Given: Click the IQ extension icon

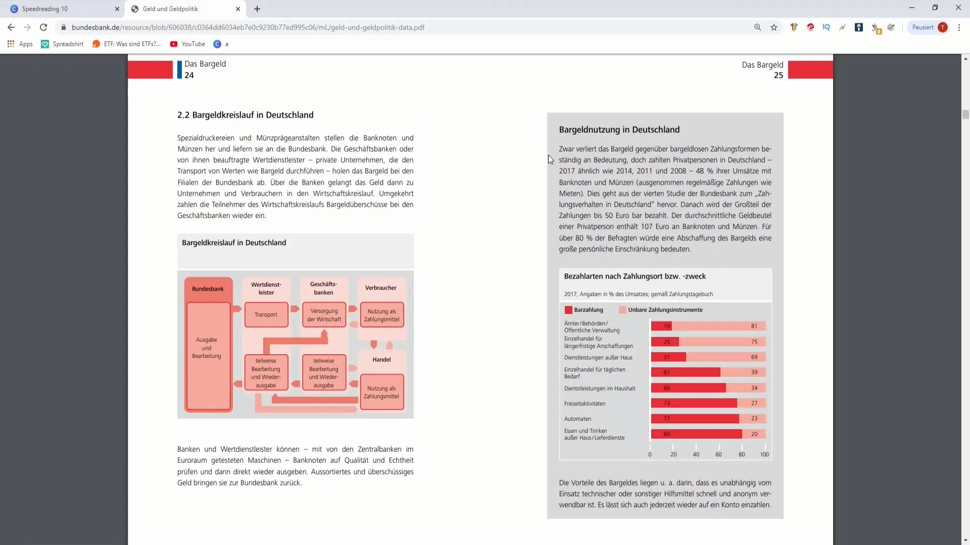Looking at the screenshot, I should pos(826,27).
